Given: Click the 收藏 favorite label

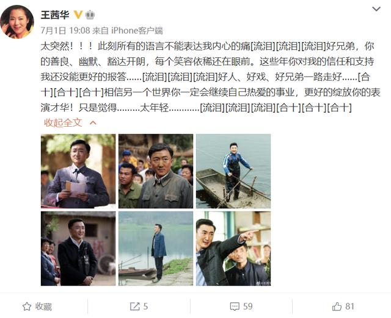Looking at the screenshot, I should [x=43, y=306].
